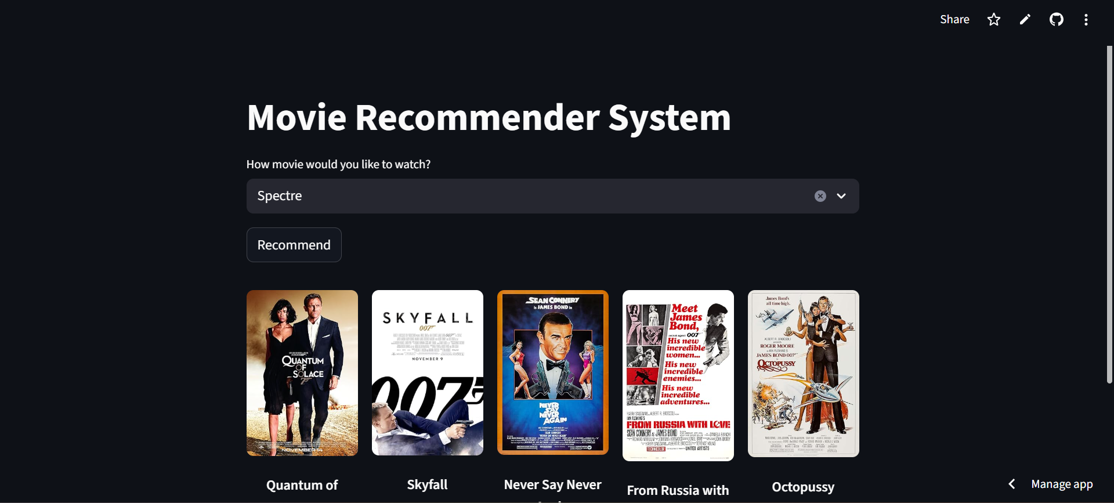Open GitHub repository icon

coord(1057,20)
